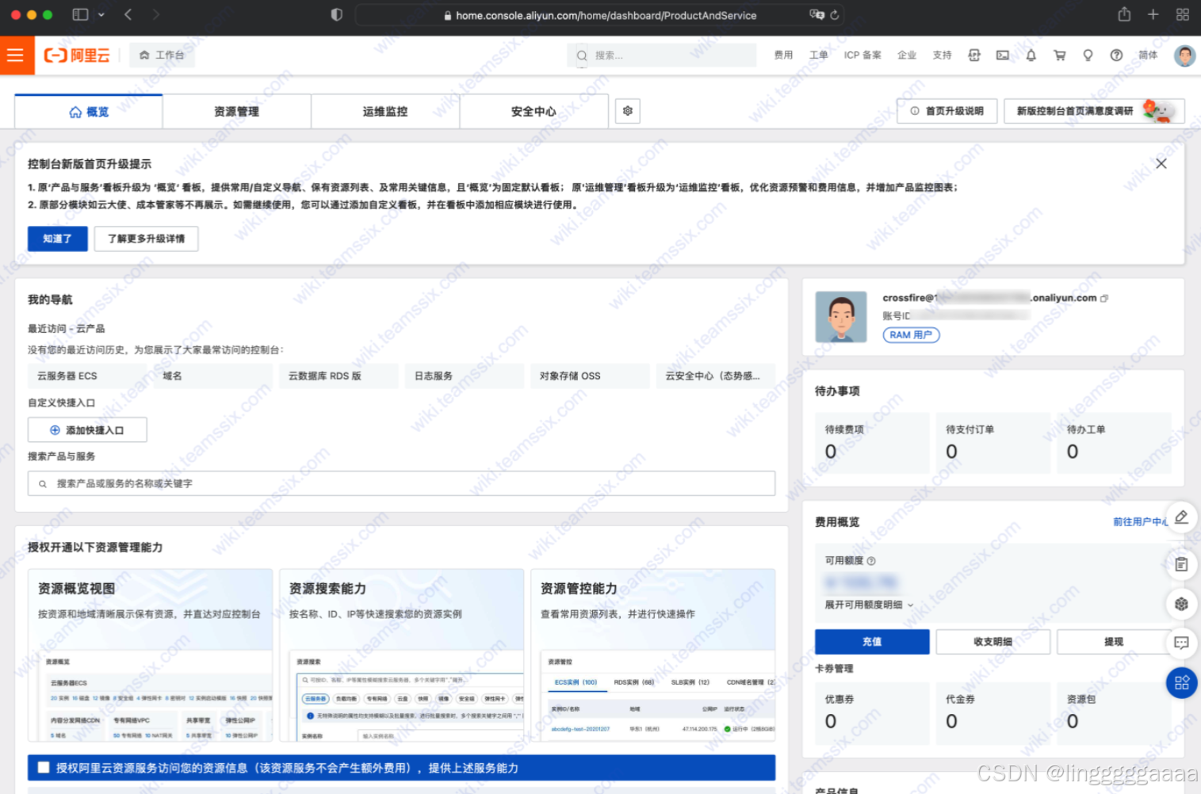Click the 收支明细 button

993,642
